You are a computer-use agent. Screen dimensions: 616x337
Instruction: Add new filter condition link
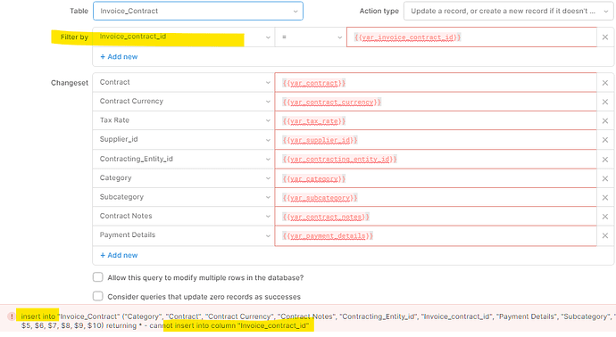(x=119, y=57)
